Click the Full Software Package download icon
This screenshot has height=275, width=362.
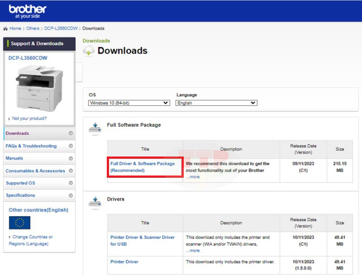pos(95,128)
